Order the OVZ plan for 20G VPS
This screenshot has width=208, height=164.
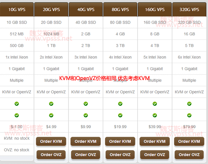click(x=51, y=155)
